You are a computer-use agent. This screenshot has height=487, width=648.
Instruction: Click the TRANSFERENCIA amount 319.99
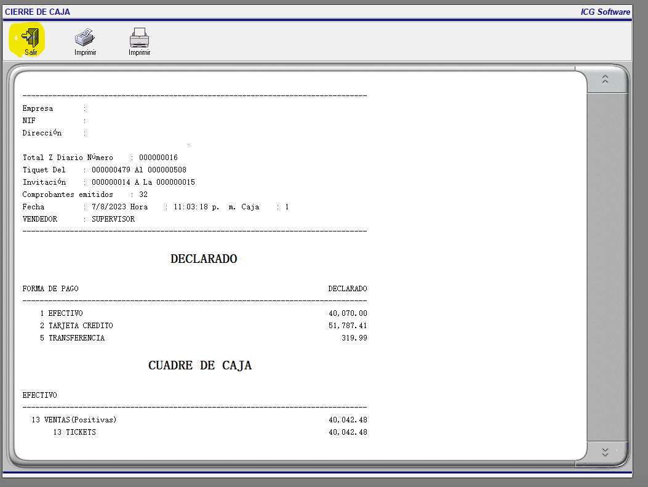pyautogui.click(x=354, y=338)
